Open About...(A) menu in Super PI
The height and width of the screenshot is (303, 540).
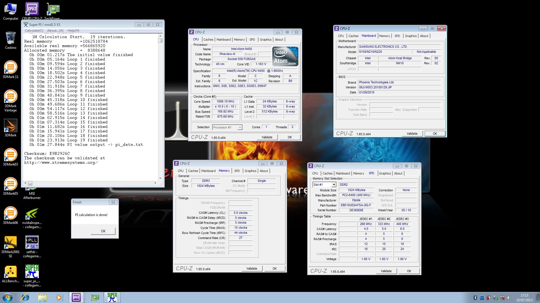coord(55,31)
